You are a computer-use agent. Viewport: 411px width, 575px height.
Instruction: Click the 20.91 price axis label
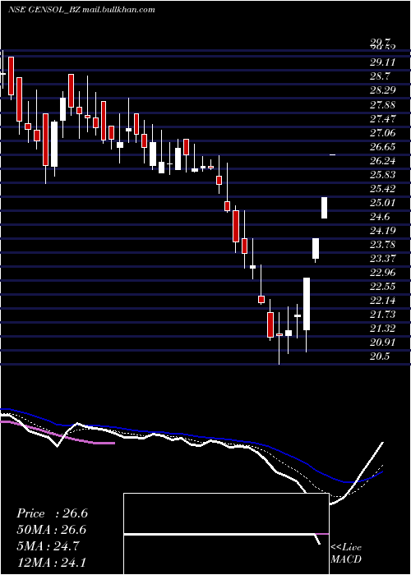point(383,343)
